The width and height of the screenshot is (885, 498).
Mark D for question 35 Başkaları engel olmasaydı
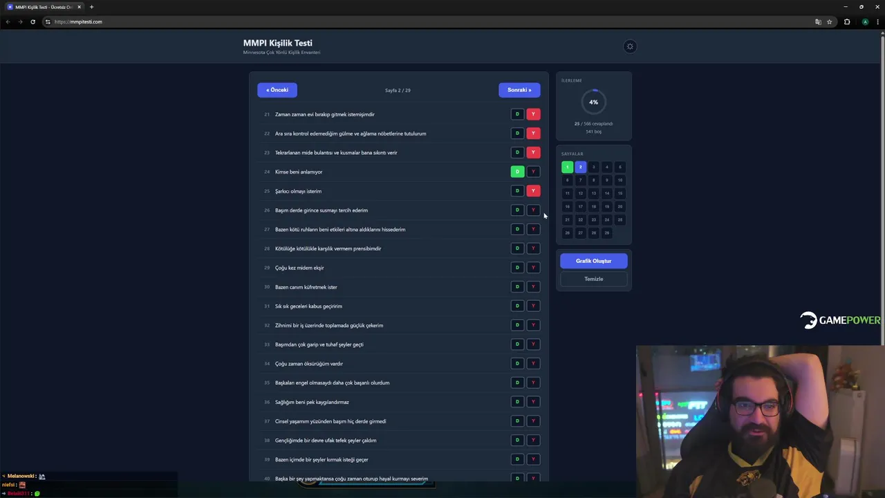tap(517, 382)
